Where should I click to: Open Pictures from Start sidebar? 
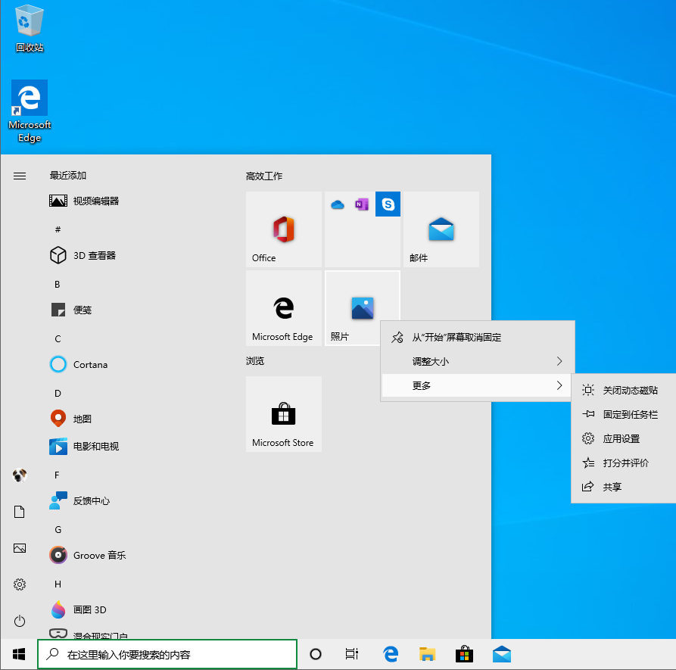[x=20, y=548]
